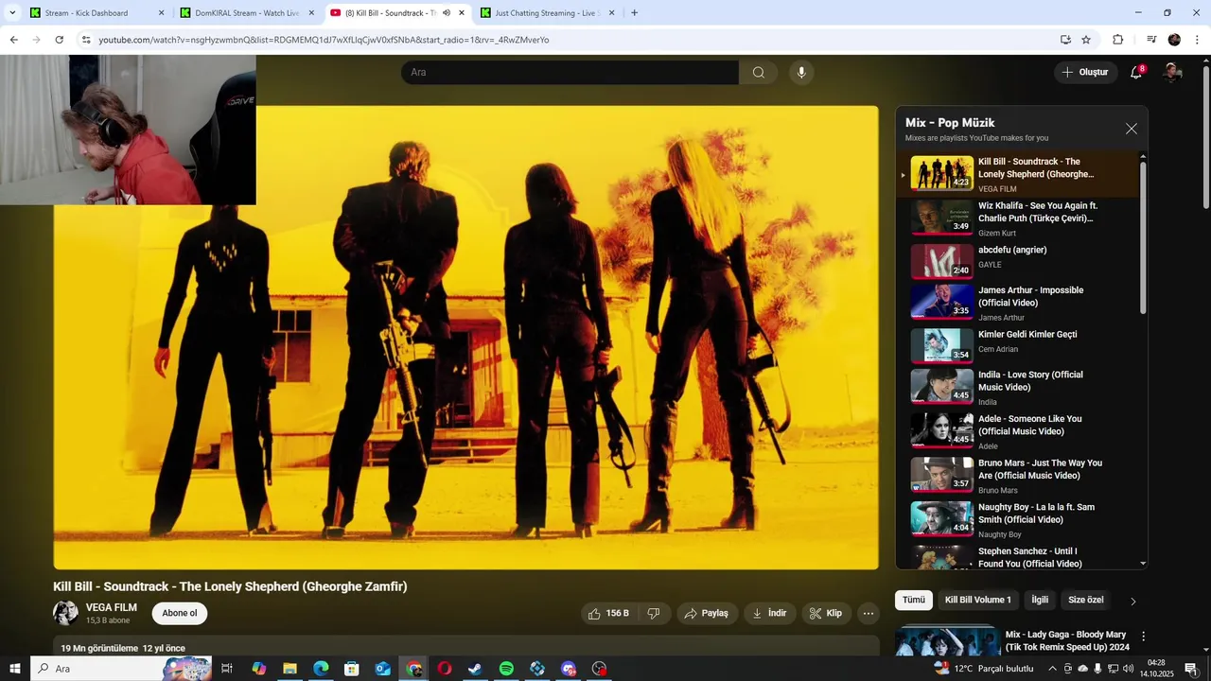1211x681 pixels.
Task: Play abcdefu (angrier) by GAYLE
Action: tap(1020, 261)
